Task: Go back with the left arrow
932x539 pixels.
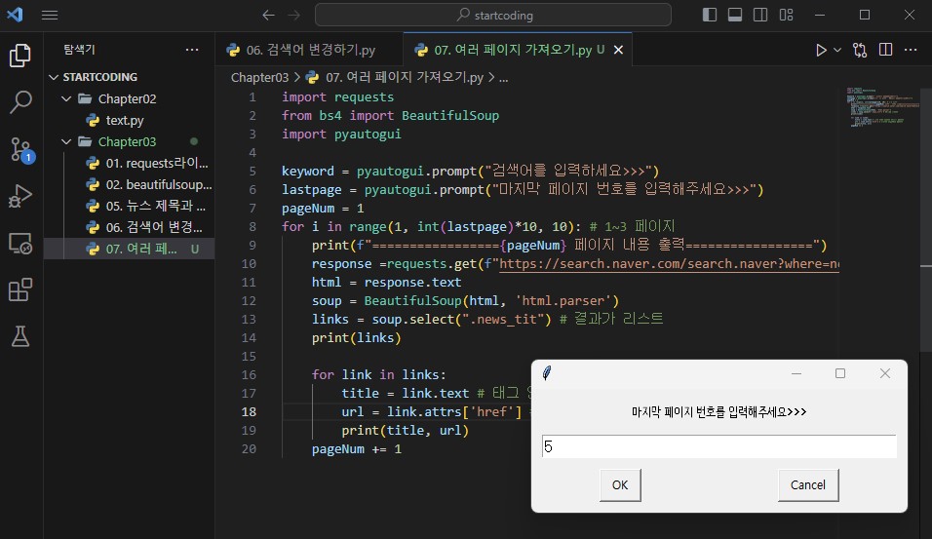Action: point(269,15)
